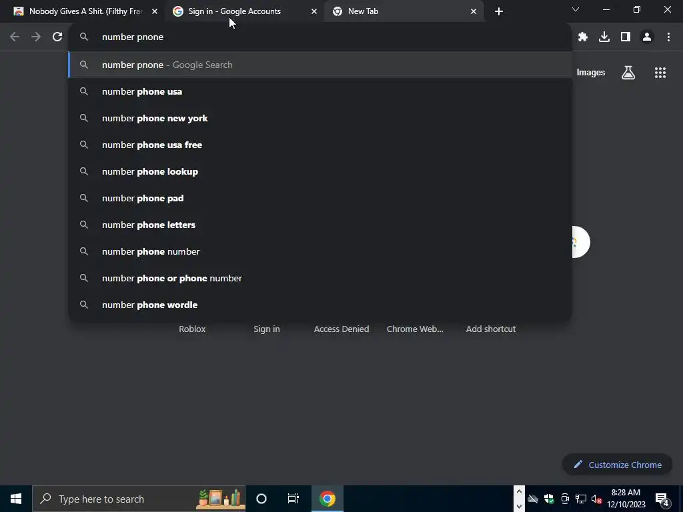The height and width of the screenshot is (512, 683).
Task: Open Cortana circle icon on taskbar
Action: 261,499
